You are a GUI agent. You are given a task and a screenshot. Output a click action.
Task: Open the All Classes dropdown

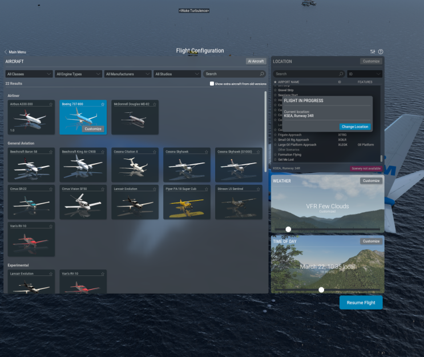coord(29,74)
